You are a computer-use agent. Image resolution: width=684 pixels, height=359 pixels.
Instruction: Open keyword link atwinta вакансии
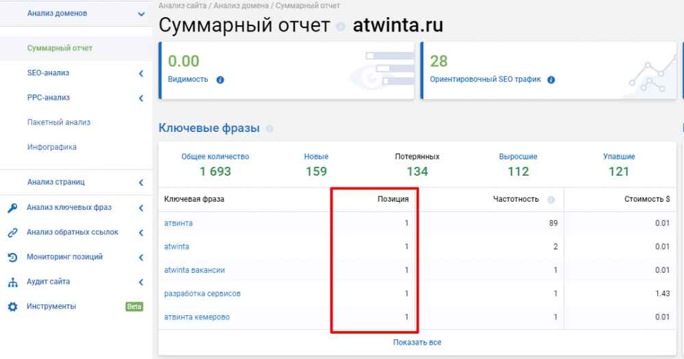tap(194, 270)
